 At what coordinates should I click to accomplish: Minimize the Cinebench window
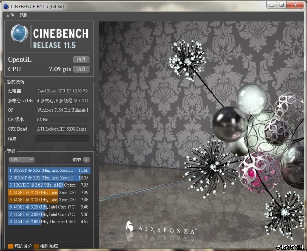pos(272,5)
